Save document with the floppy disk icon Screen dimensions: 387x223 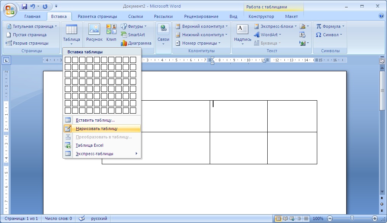[x=24, y=6]
